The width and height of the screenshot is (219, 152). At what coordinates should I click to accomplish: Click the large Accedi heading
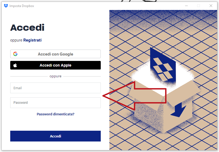[x=27, y=27]
